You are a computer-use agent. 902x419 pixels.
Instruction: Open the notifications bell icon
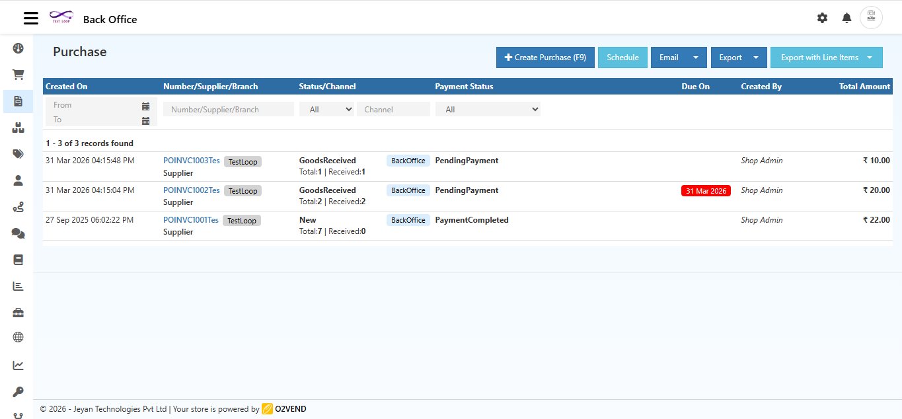click(846, 18)
